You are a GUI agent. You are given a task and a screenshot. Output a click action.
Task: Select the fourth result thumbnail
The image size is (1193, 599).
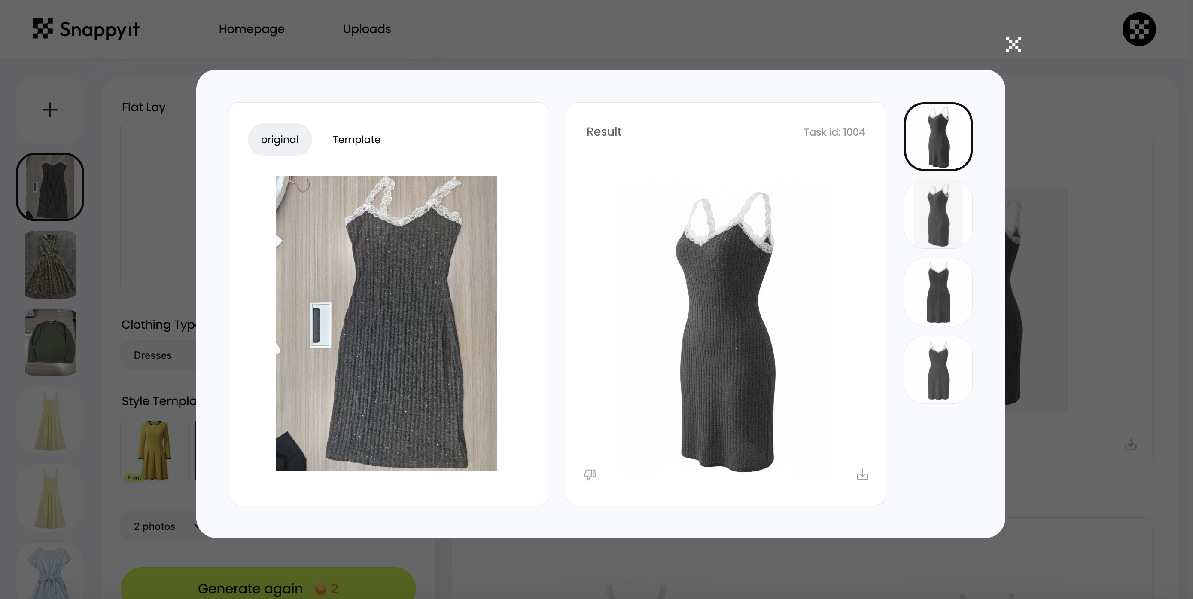pos(938,370)
